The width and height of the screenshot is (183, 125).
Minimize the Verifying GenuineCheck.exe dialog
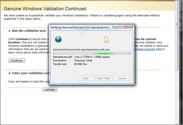115,26
